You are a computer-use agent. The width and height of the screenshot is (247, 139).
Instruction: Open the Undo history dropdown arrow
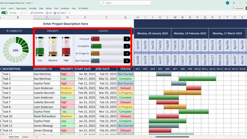click(18, 13)
